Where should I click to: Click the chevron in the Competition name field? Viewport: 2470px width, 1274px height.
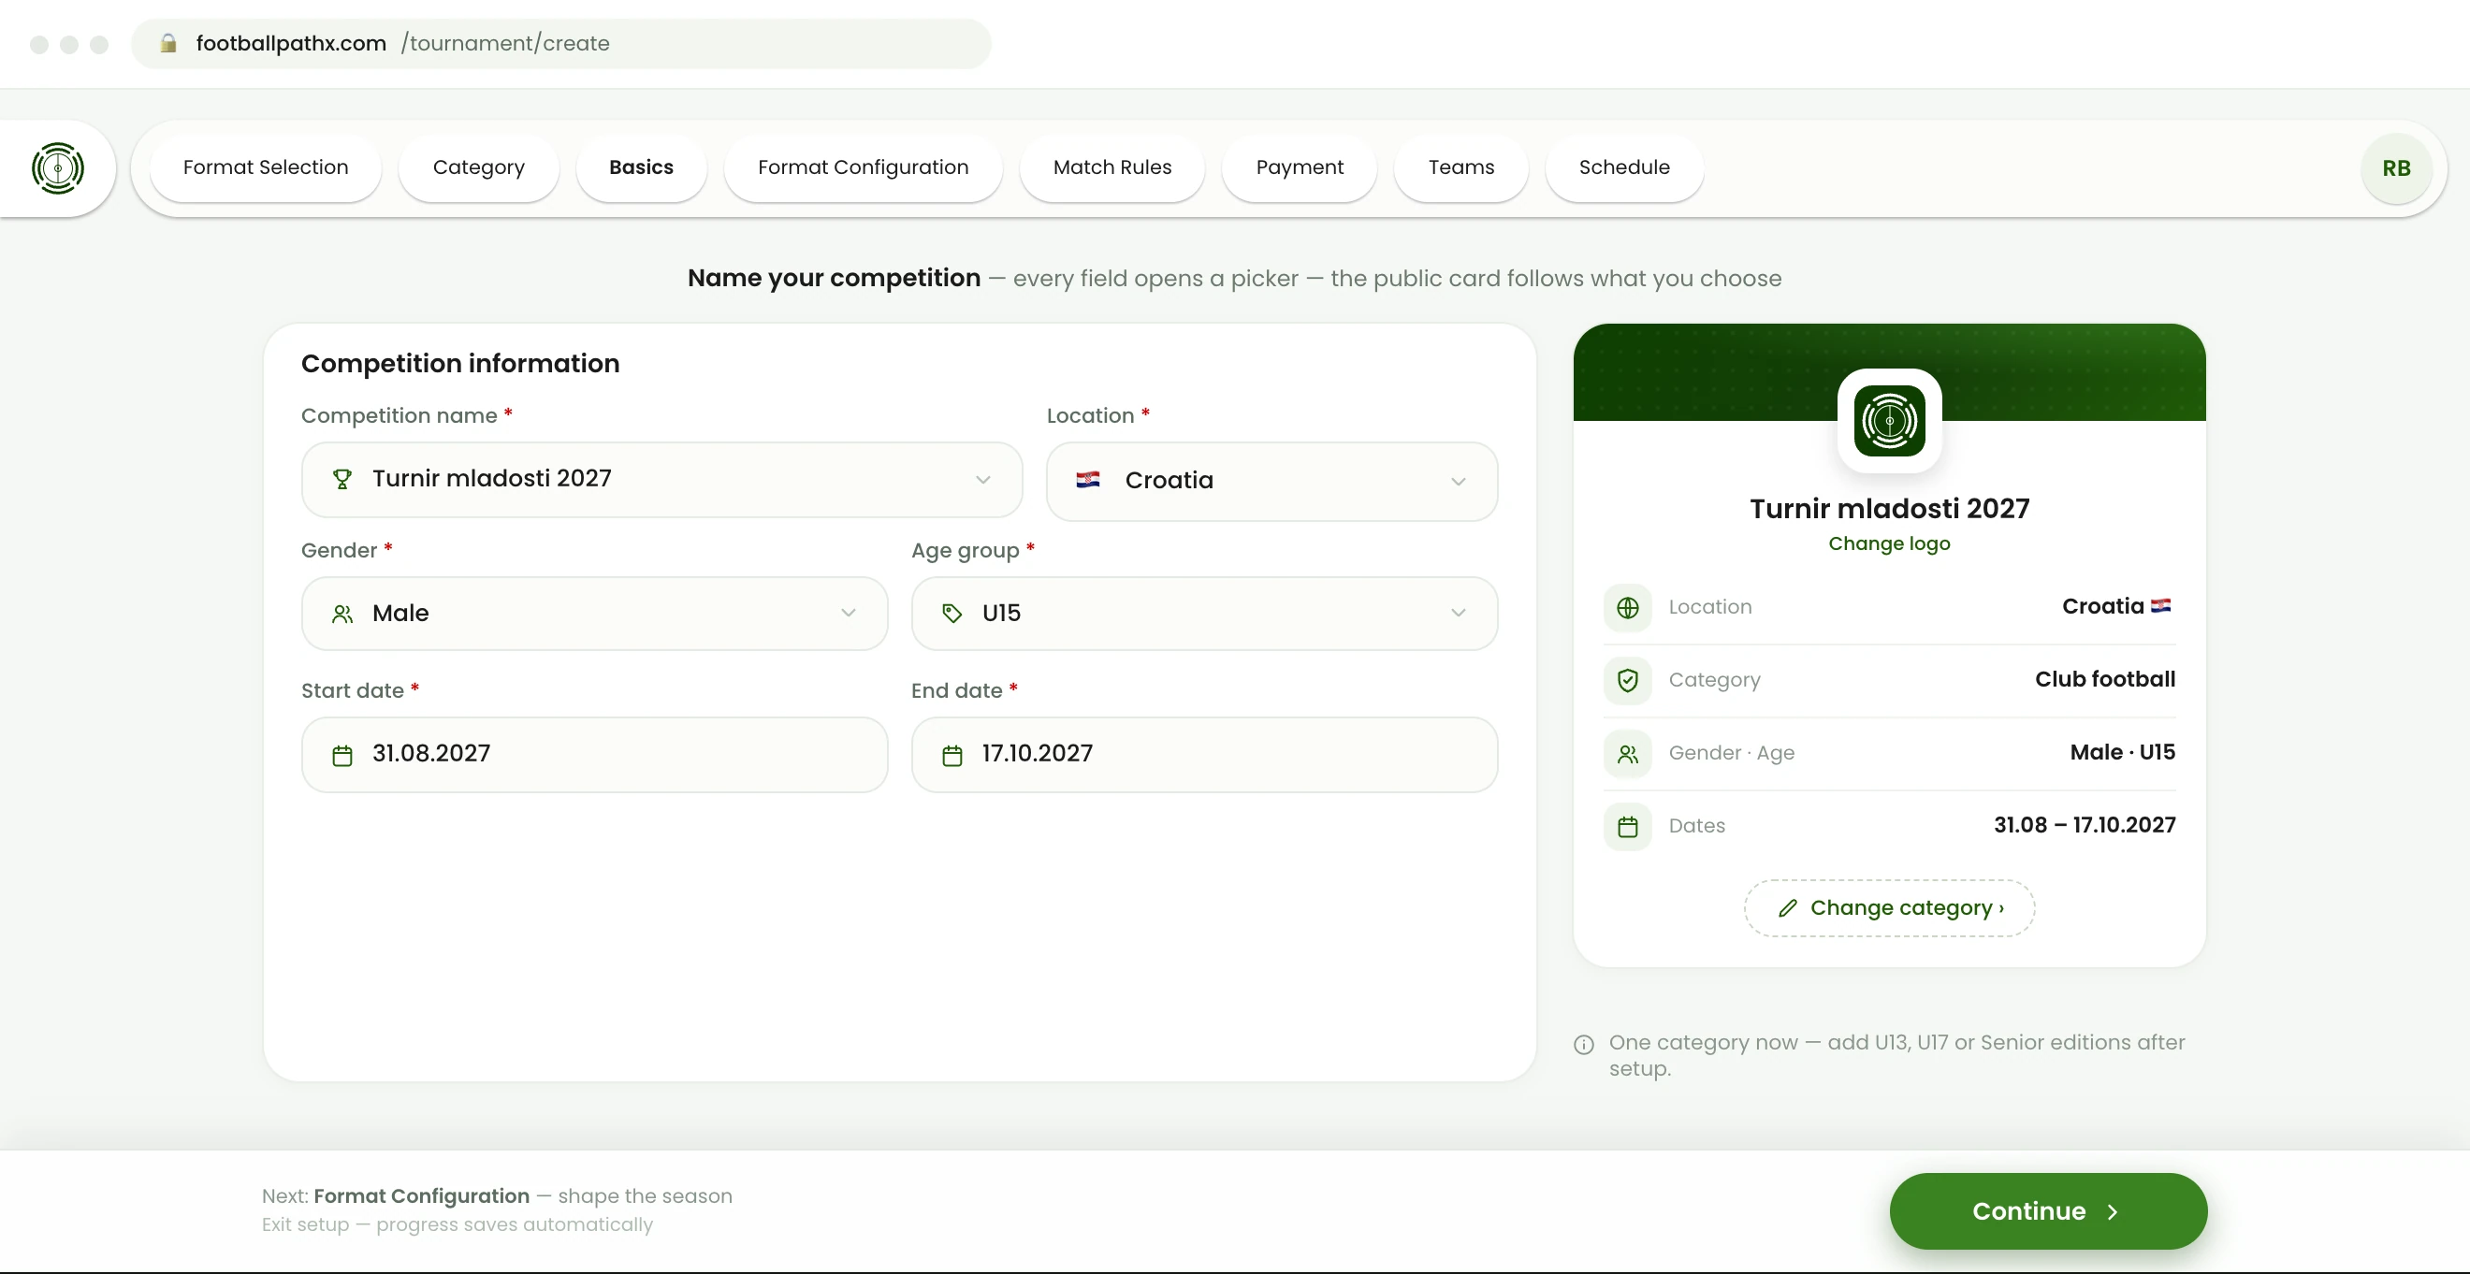[982, 479]
